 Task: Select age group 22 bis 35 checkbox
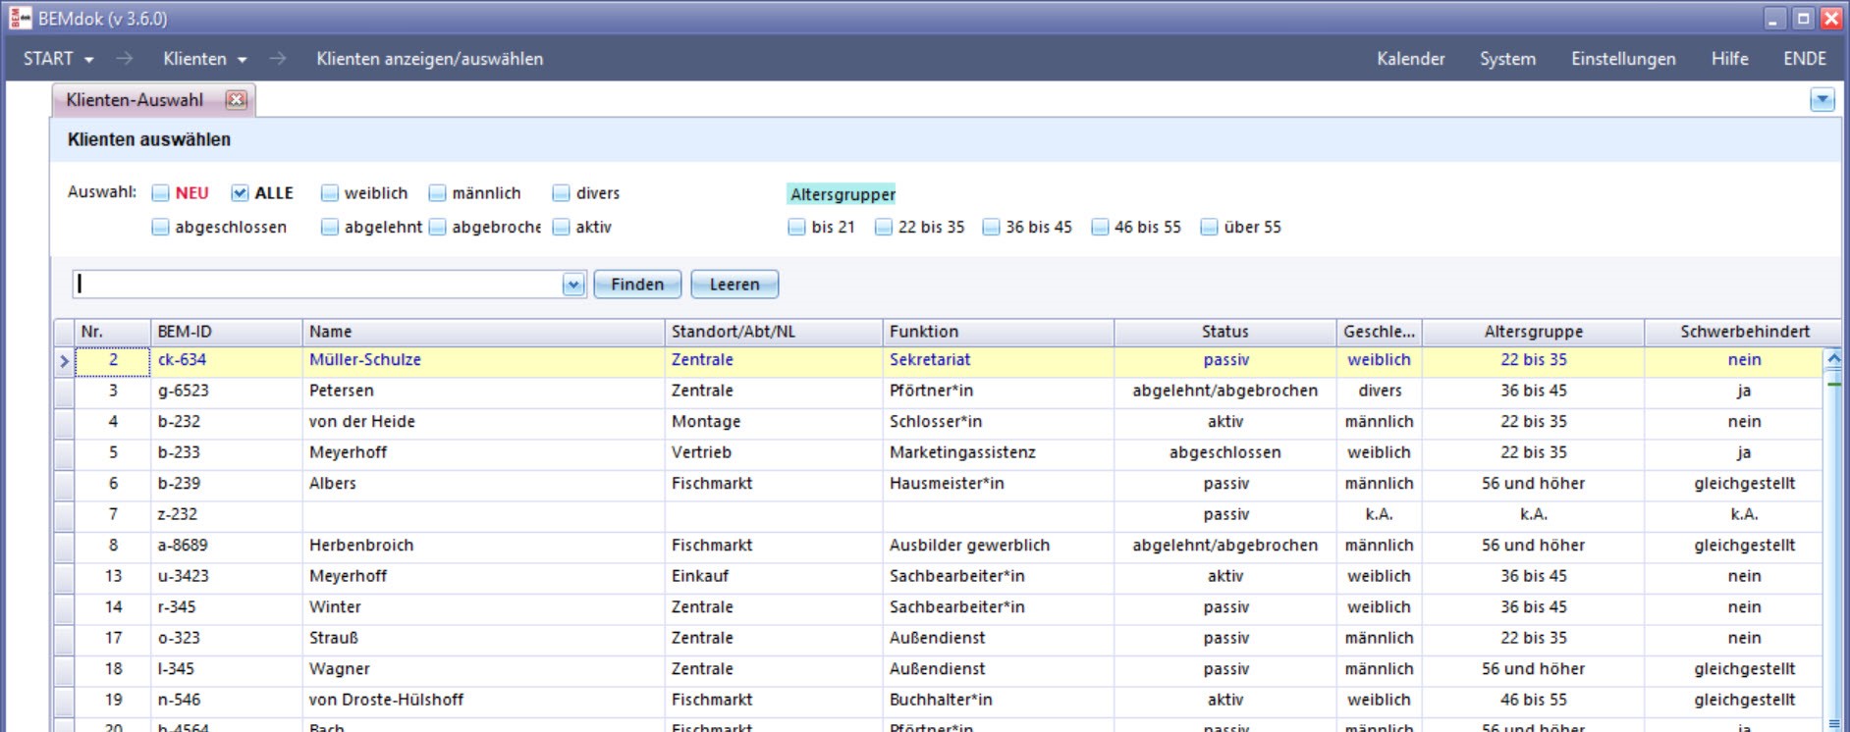pos(884,227)
